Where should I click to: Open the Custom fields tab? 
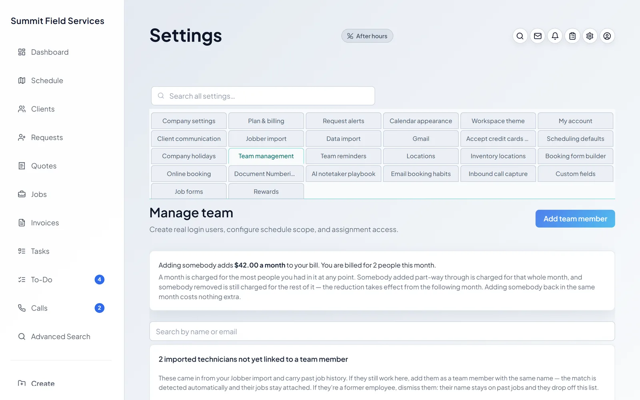click(576, 174)
